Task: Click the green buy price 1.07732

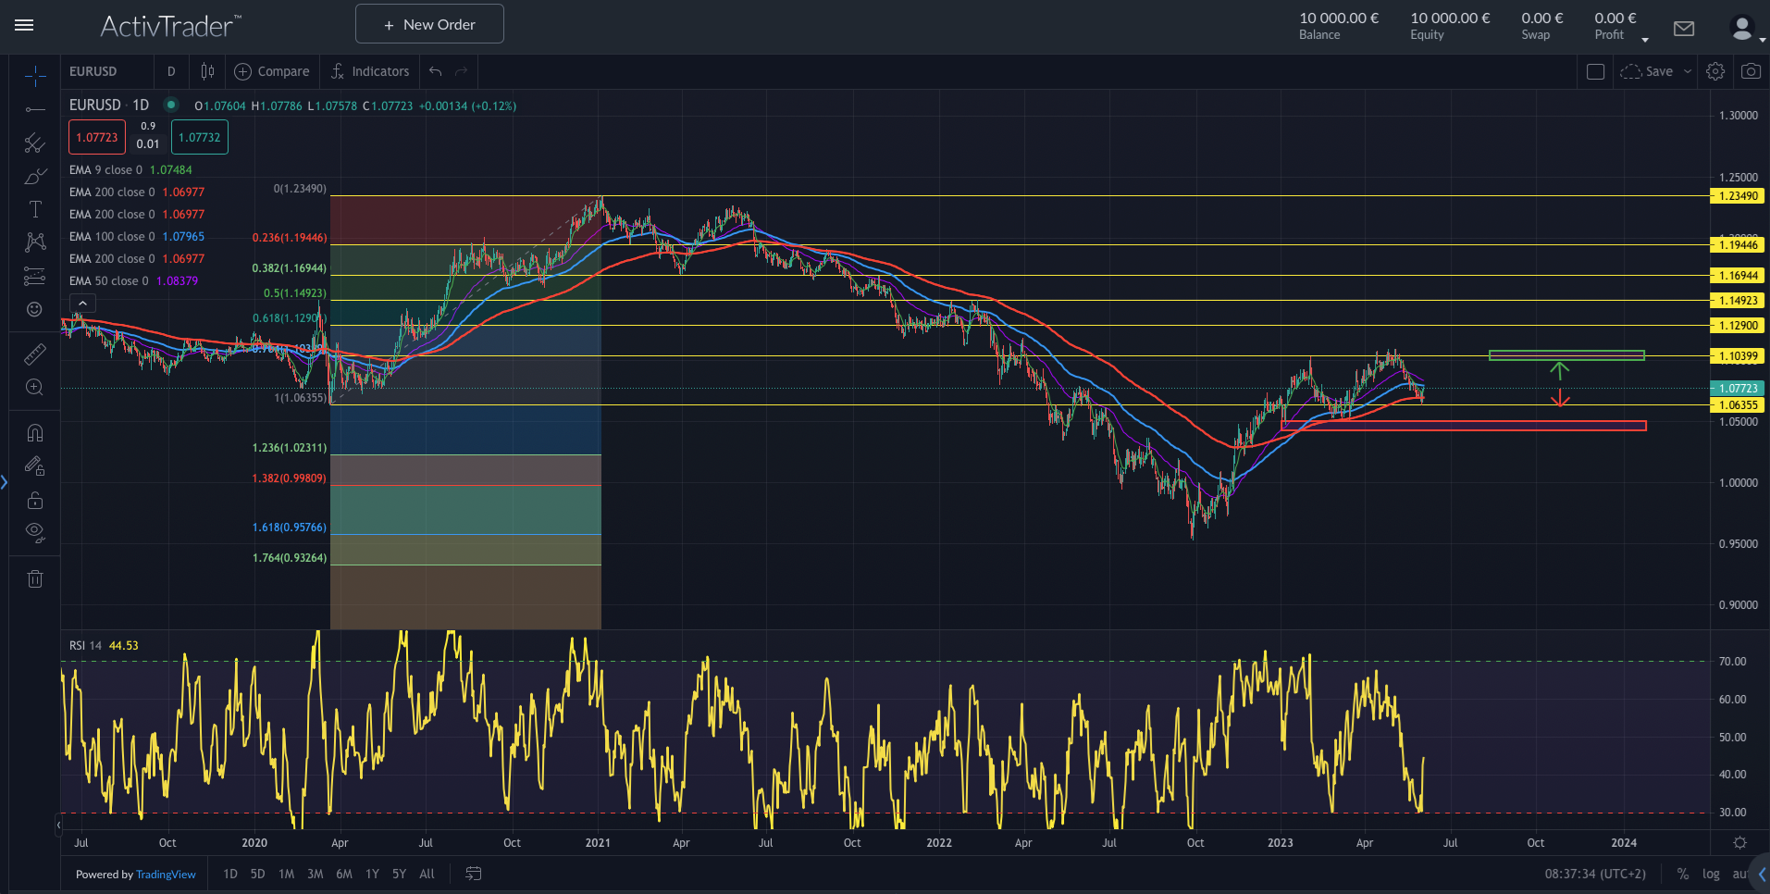Action: click(x=199, y=137)
